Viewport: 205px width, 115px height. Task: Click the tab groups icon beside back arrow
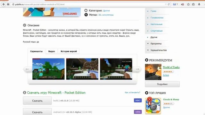[x=8, y=4]
